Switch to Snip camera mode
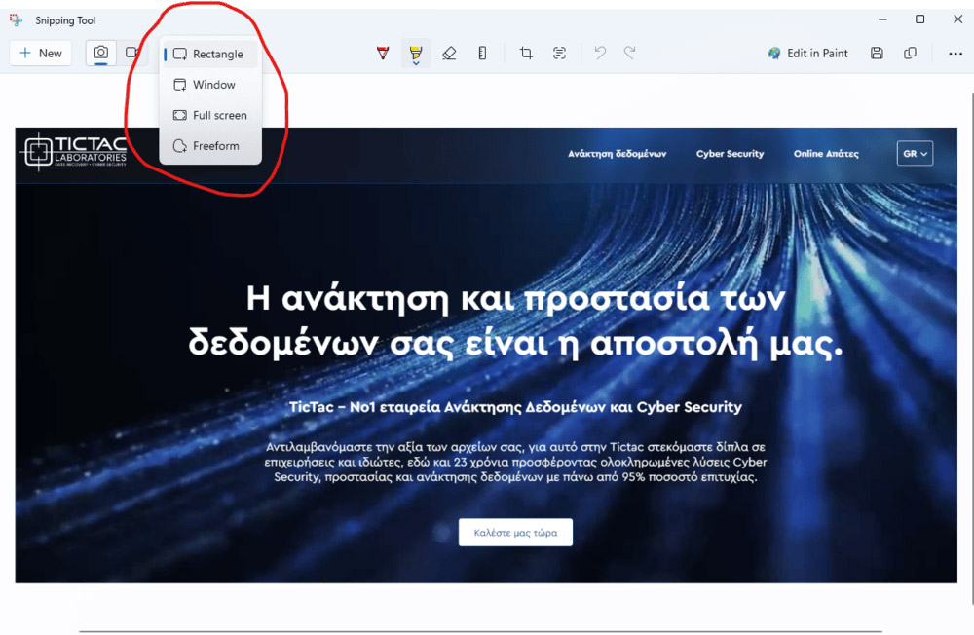The width and height of the screenshot is (974, 635). pos(100,53)
